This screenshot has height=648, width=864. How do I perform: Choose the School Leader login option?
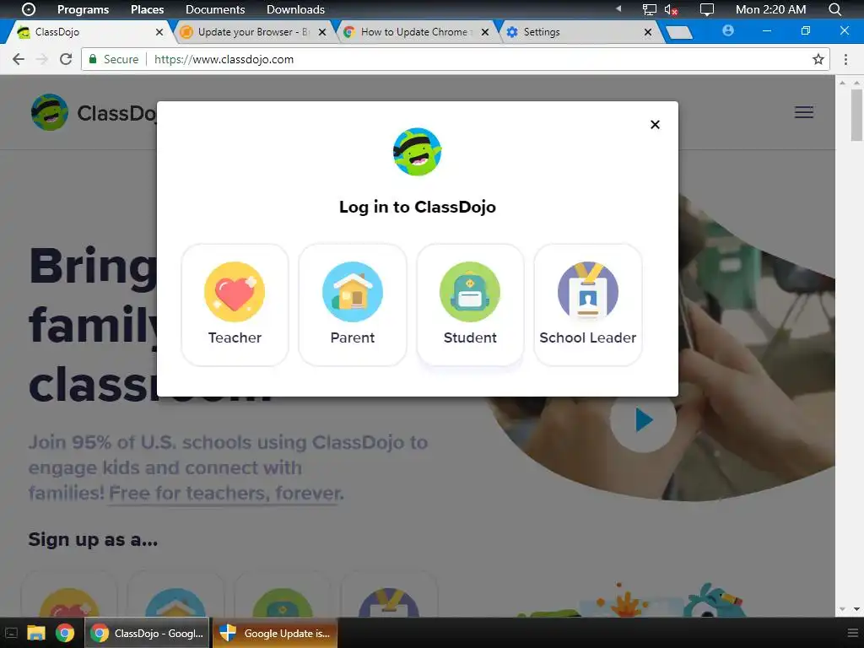point(588,305)
